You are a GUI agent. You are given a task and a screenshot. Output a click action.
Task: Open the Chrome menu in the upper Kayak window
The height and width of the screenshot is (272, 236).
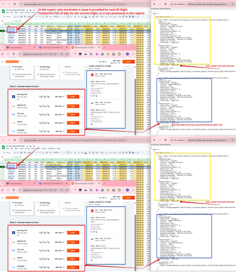[133, 54]
